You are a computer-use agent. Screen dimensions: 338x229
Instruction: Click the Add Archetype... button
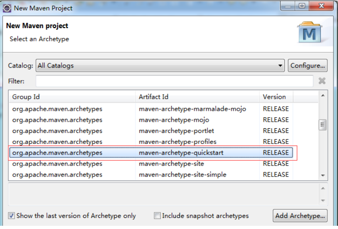pyautogui.click(x=300, y=216)
